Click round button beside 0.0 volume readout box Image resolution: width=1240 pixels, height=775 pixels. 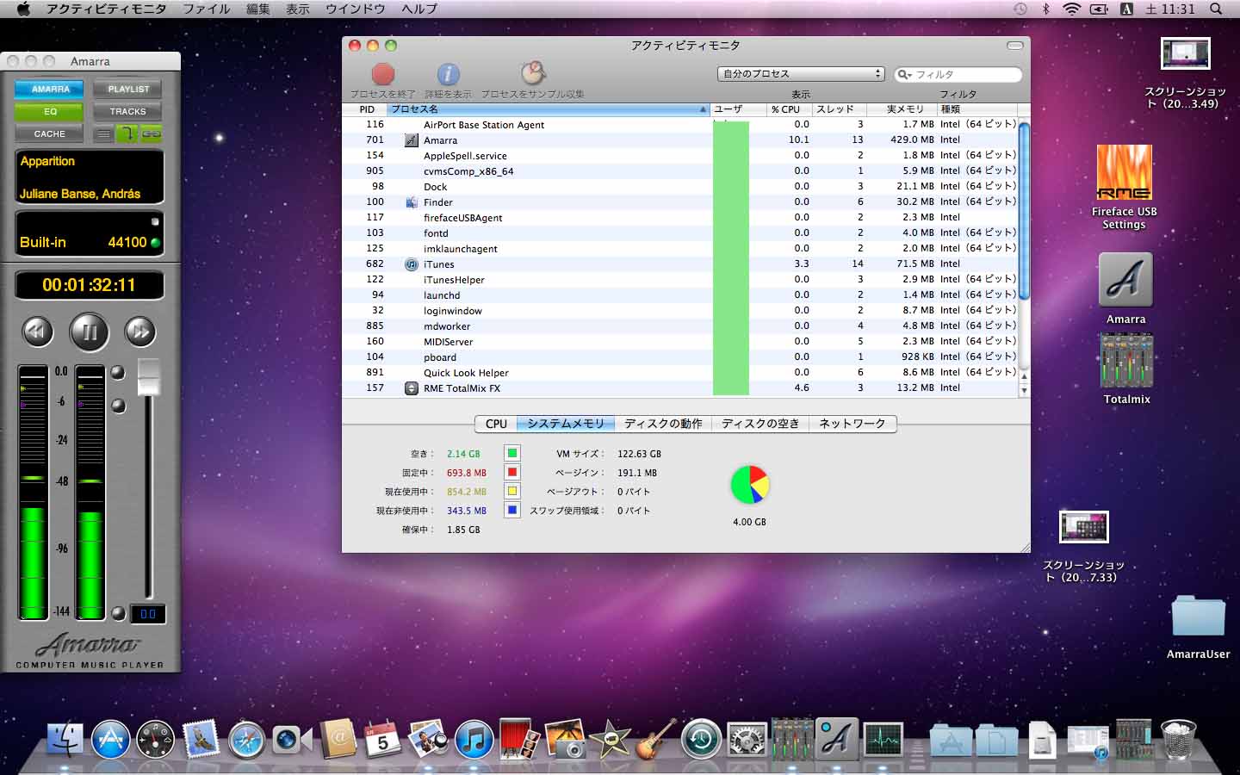pos(119,613)
